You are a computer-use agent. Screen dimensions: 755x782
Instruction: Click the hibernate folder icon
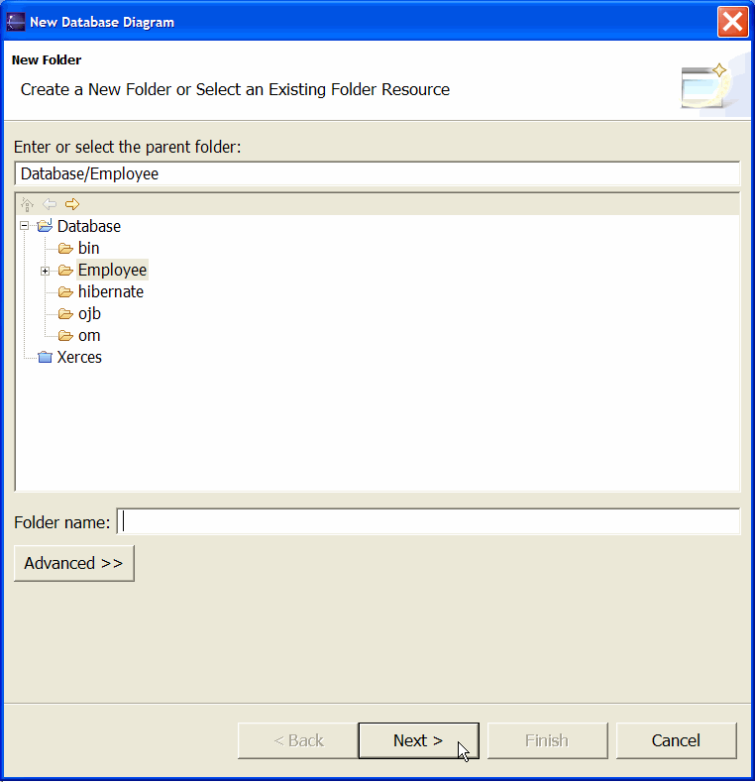(65, 291)
